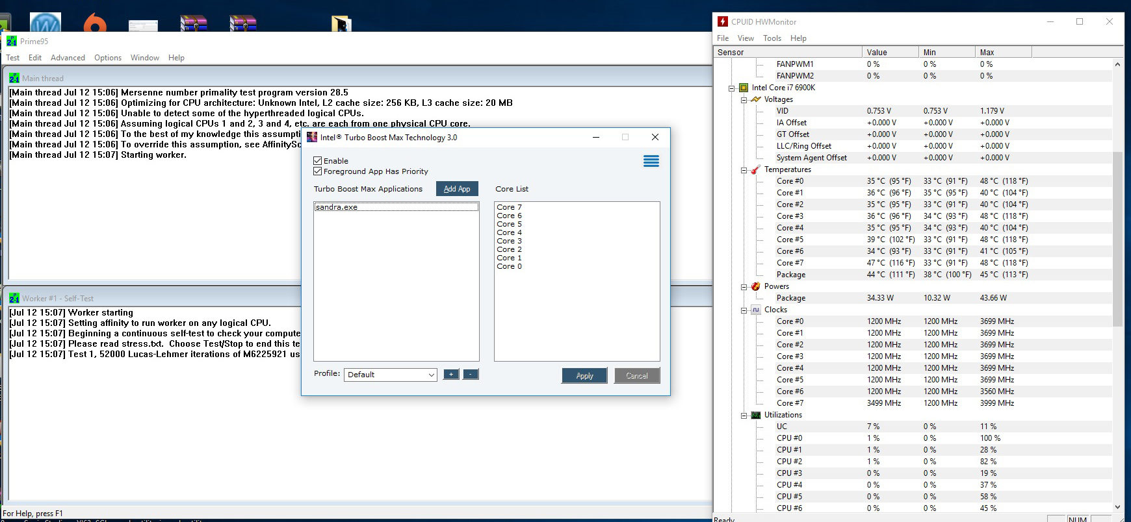
Task: Click the Intel Core i7 6900K label
Action: tap(783, 88)
